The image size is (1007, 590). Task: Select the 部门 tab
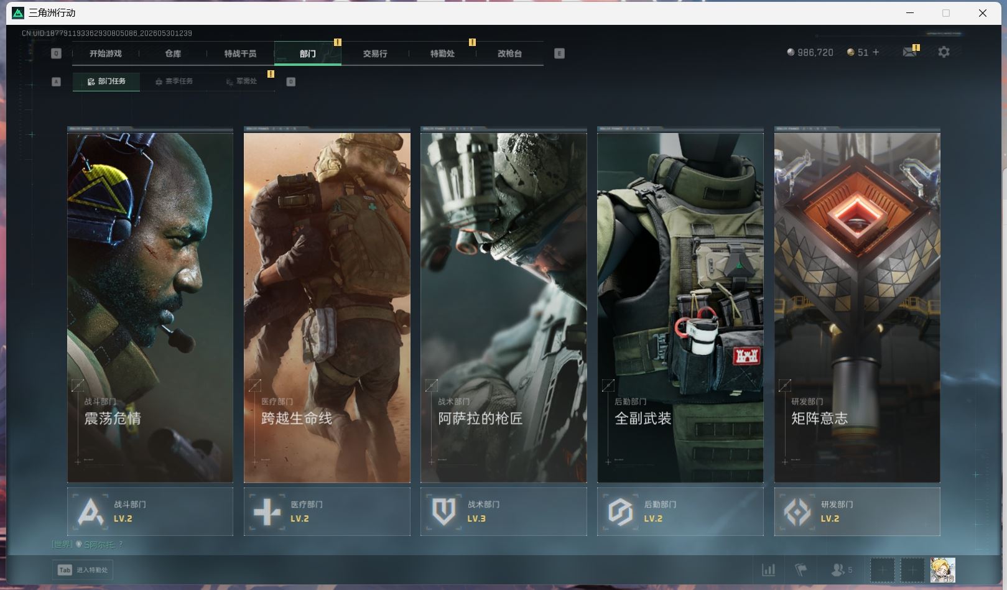tap(307, 53)
